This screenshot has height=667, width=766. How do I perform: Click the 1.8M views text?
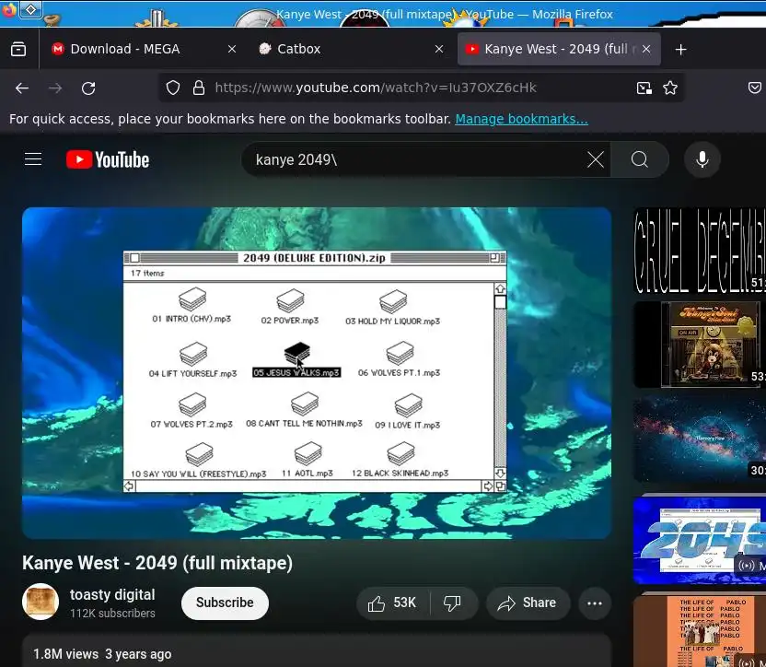[65, 654]
